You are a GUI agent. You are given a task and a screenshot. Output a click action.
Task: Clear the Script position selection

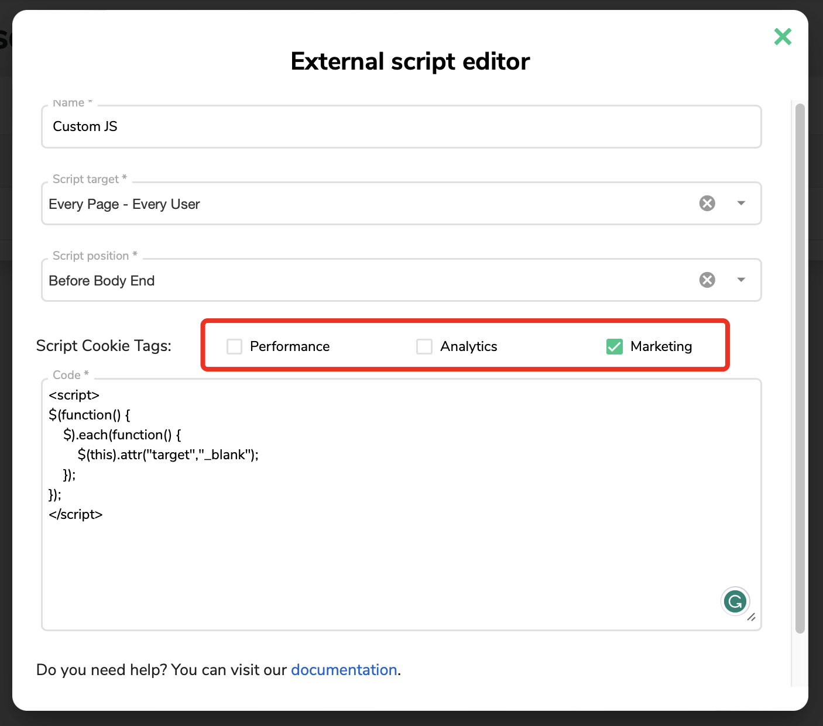[707, 280]
